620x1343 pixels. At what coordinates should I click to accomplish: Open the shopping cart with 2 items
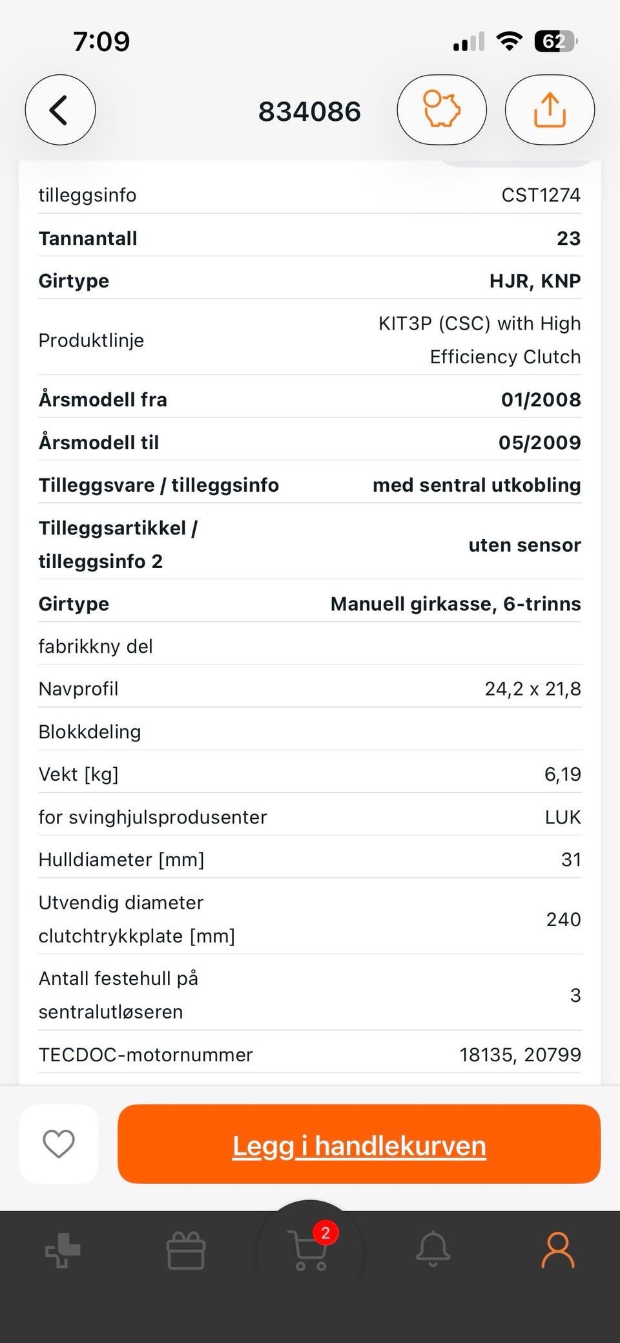point(310,1250)
